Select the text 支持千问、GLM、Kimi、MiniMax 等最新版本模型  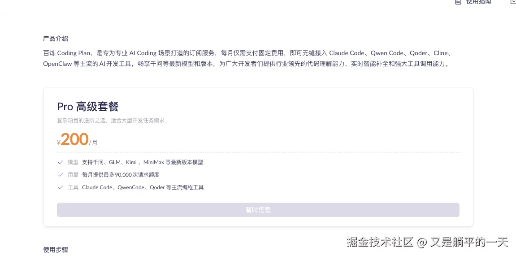point(143,162)
